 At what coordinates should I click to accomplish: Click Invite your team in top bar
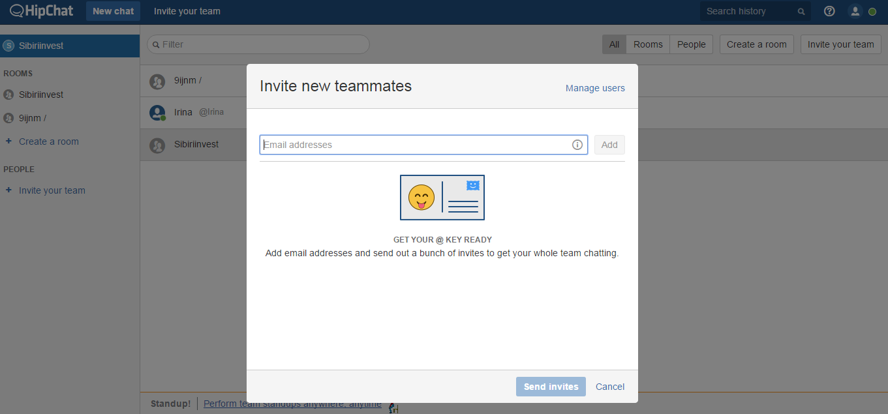(x=187, y=11)
